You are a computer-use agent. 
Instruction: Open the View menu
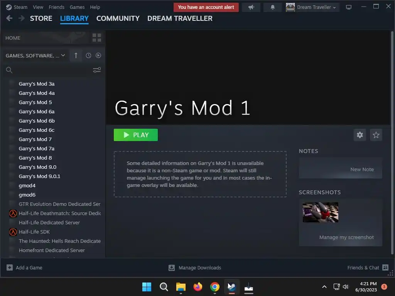[38, 7]
